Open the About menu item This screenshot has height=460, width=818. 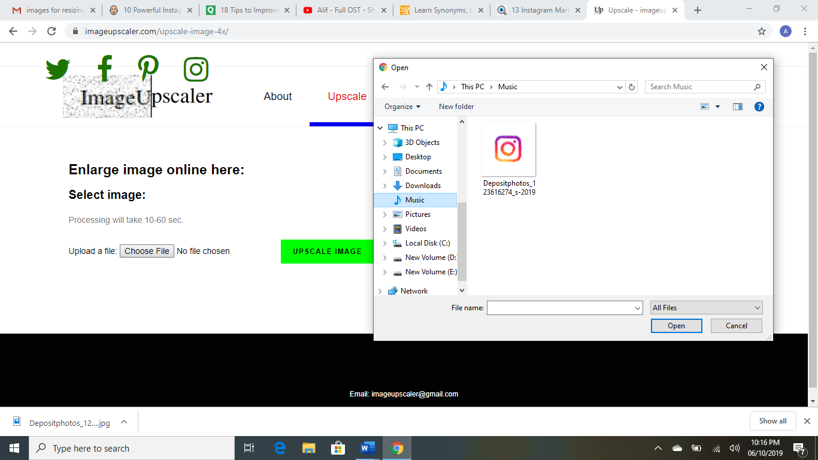click(x=278, y=96)
